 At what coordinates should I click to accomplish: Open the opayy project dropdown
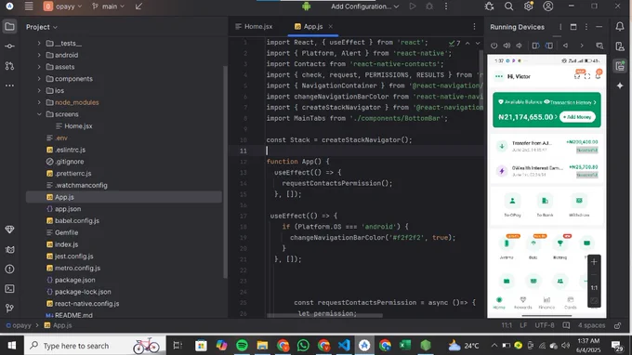(62, 7)
